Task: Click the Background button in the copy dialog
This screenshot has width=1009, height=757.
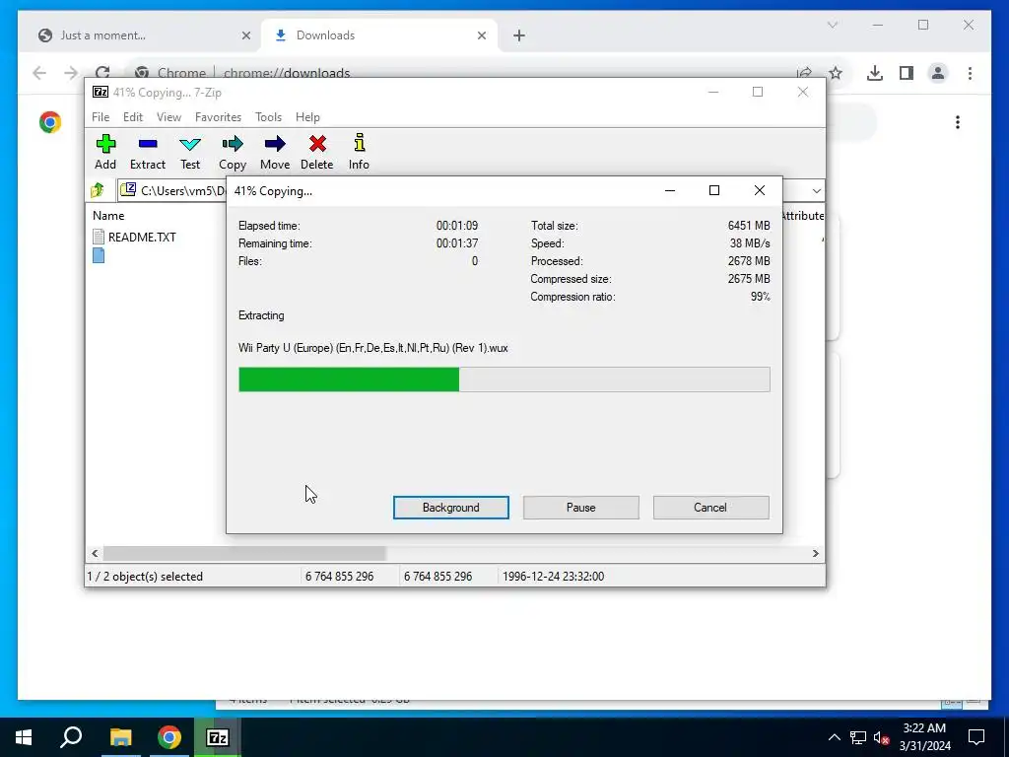Action: (451, 508)
